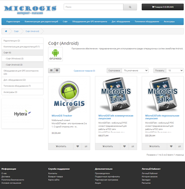Open Производители footer link
This screenshot has width=185, height=189.
[102, 173]
